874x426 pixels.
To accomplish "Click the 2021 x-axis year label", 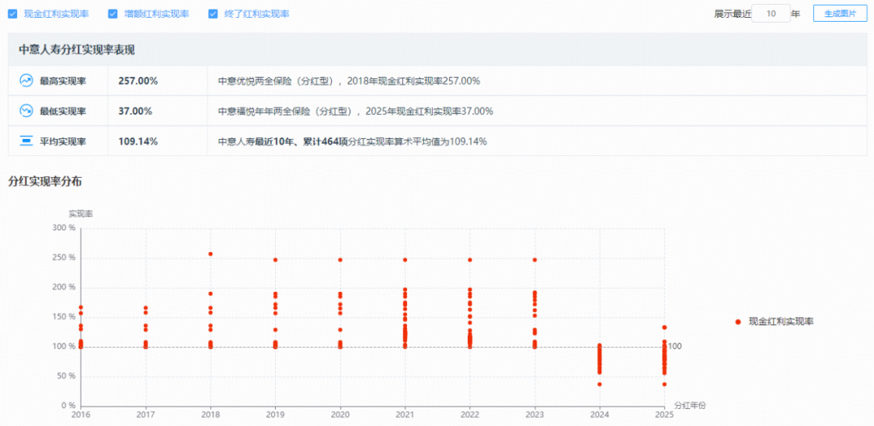I will pyautogui.click(x=405, y=414).
